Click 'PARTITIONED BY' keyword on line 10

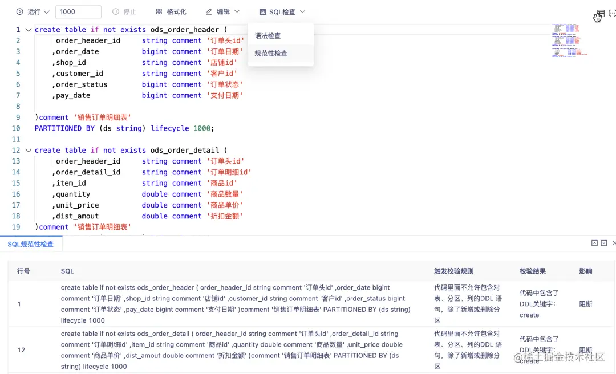click(x=64, y=128)
